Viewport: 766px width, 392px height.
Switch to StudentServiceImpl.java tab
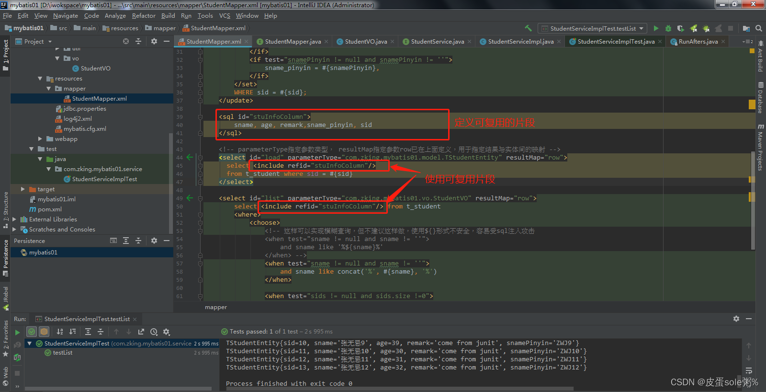click(520, 42)
